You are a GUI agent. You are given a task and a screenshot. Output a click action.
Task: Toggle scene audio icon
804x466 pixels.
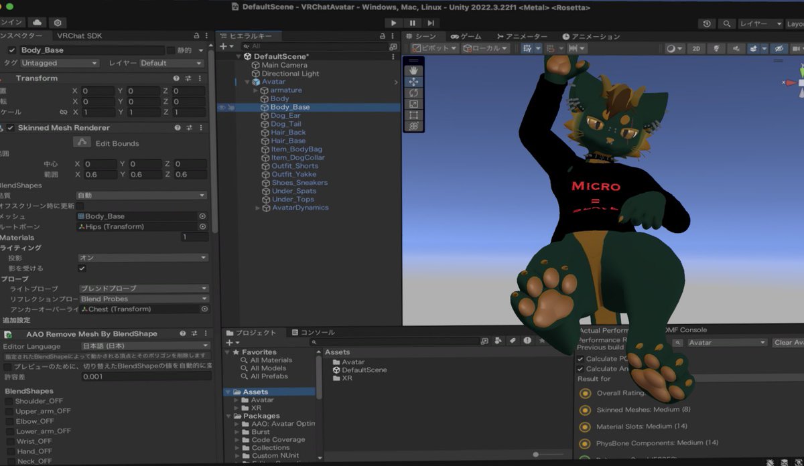tap(736, 49)
